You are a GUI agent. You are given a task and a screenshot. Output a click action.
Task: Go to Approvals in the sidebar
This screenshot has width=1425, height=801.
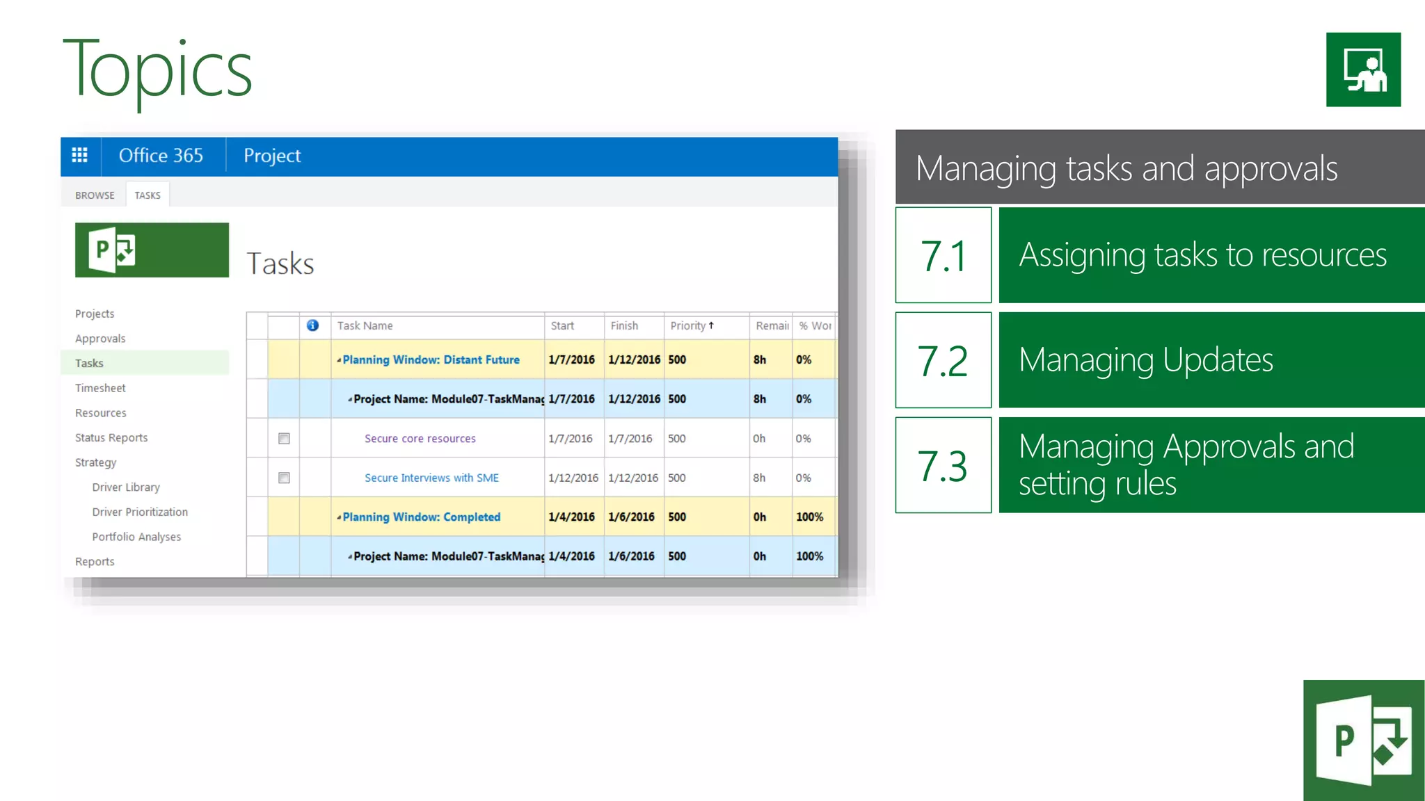[100, 339]
